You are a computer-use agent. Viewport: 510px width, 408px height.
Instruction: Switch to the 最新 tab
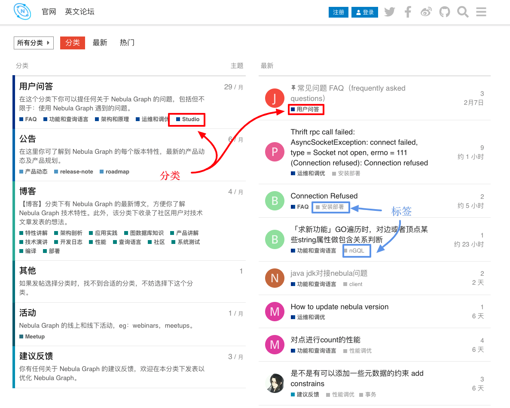100,43
